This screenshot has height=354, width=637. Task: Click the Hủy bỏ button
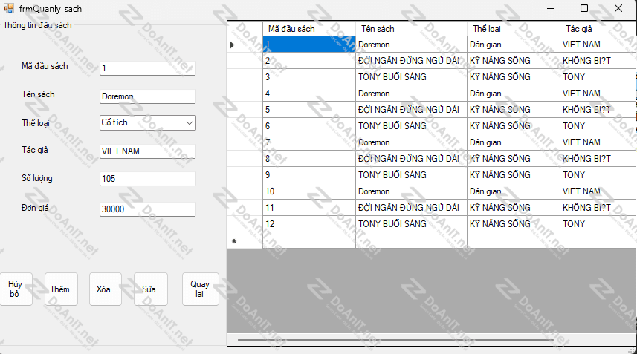[15, 289]
